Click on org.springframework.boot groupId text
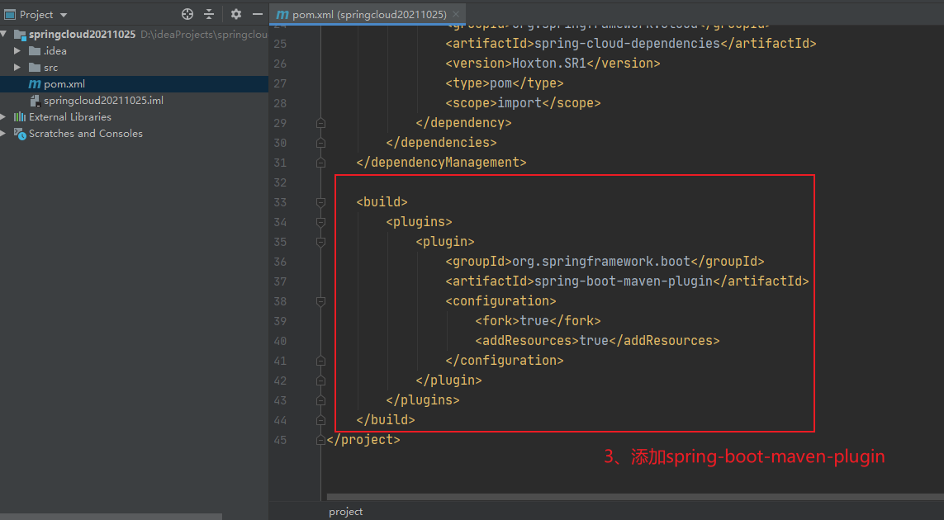 pyautogui.click(x=600, y=261)
